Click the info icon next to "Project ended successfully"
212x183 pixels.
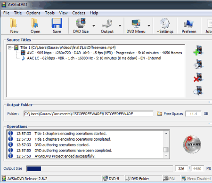10,156
